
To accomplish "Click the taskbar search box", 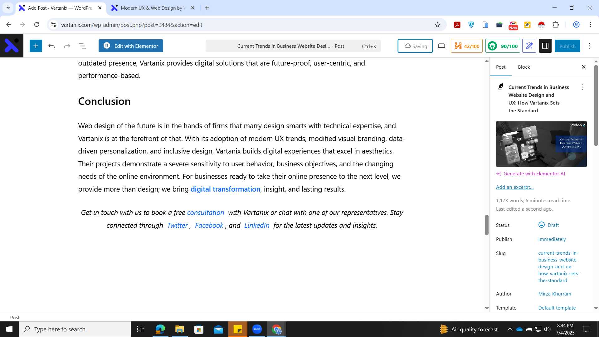I will (75, 329).
